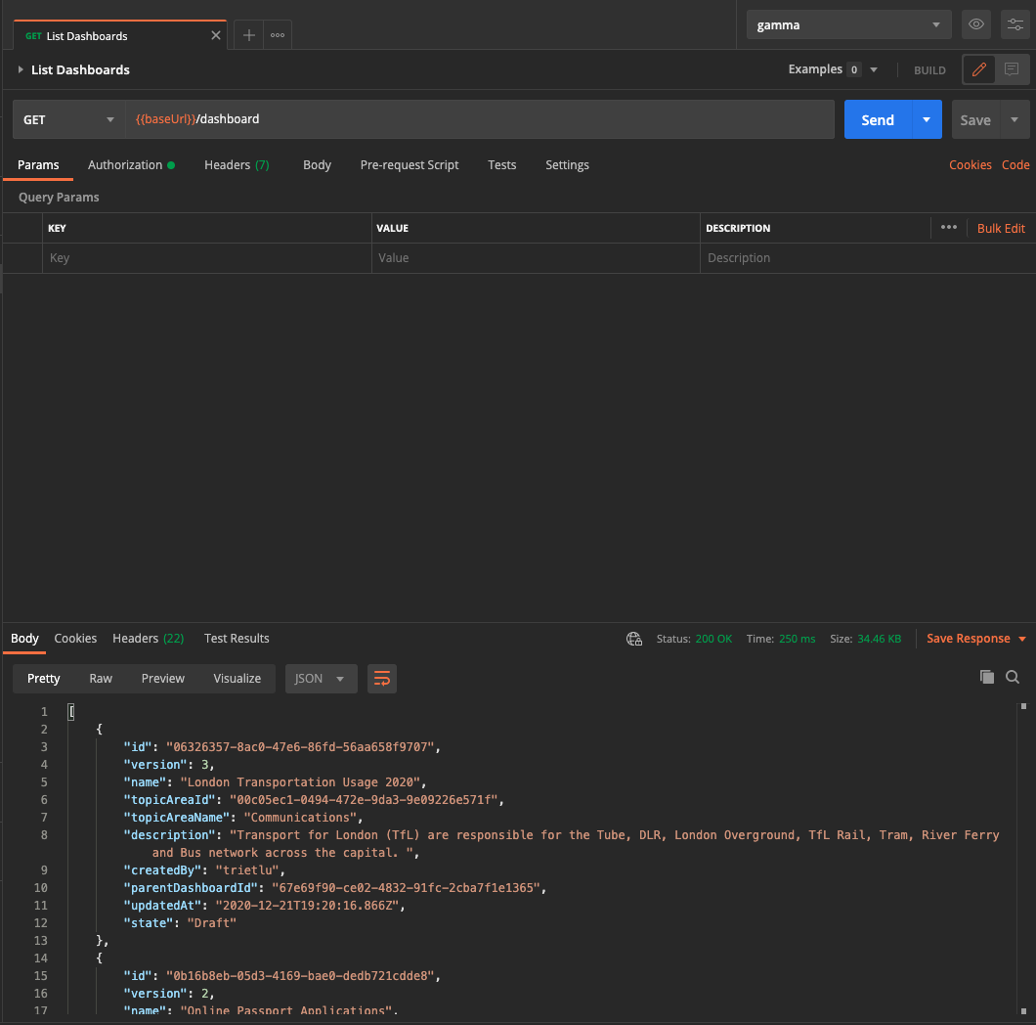Toggle line wrap icon
Image resolution: width=1036 pixels, height=1025 pixels.
point(382,679)
